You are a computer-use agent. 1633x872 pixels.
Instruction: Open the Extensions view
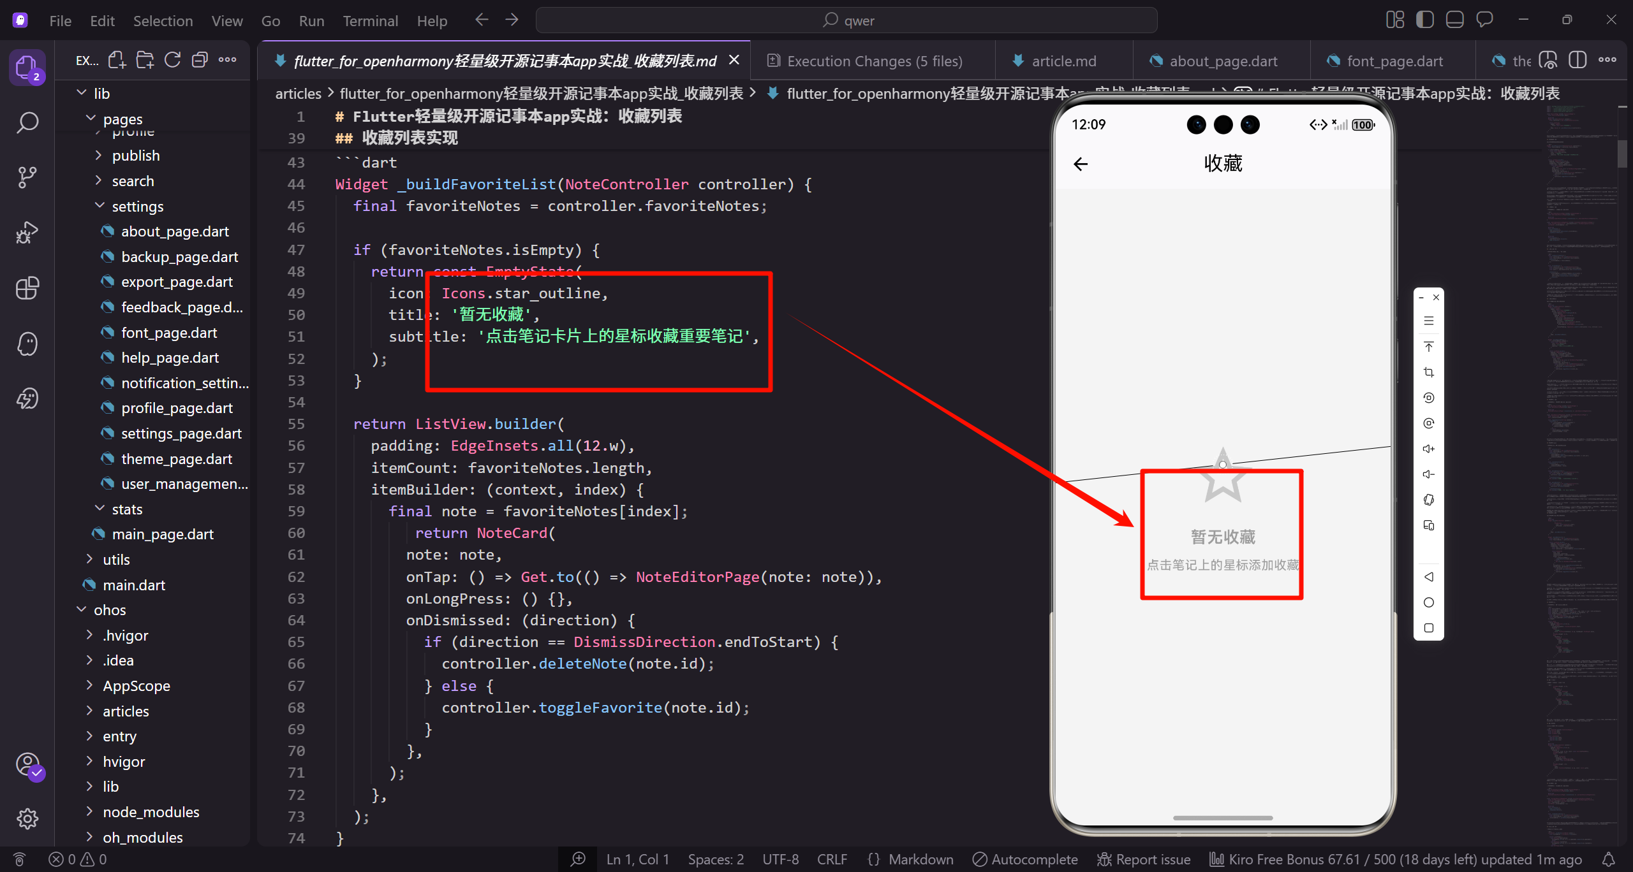point(27,288)
